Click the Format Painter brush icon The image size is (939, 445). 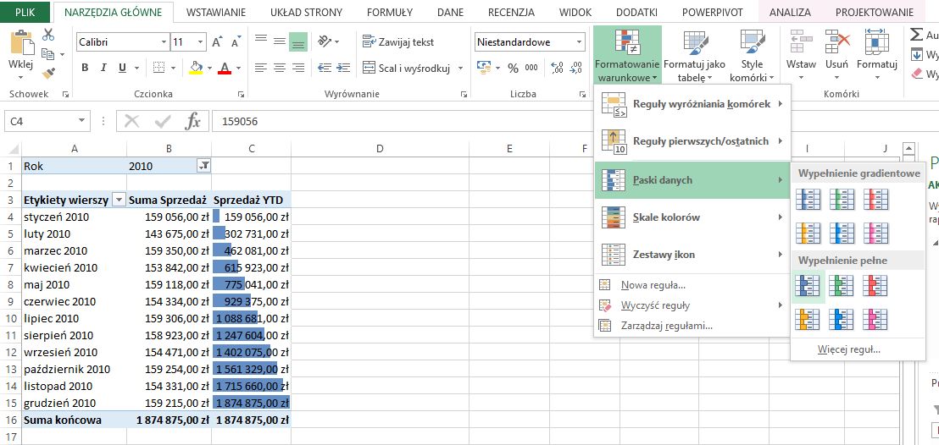(47, 74)
